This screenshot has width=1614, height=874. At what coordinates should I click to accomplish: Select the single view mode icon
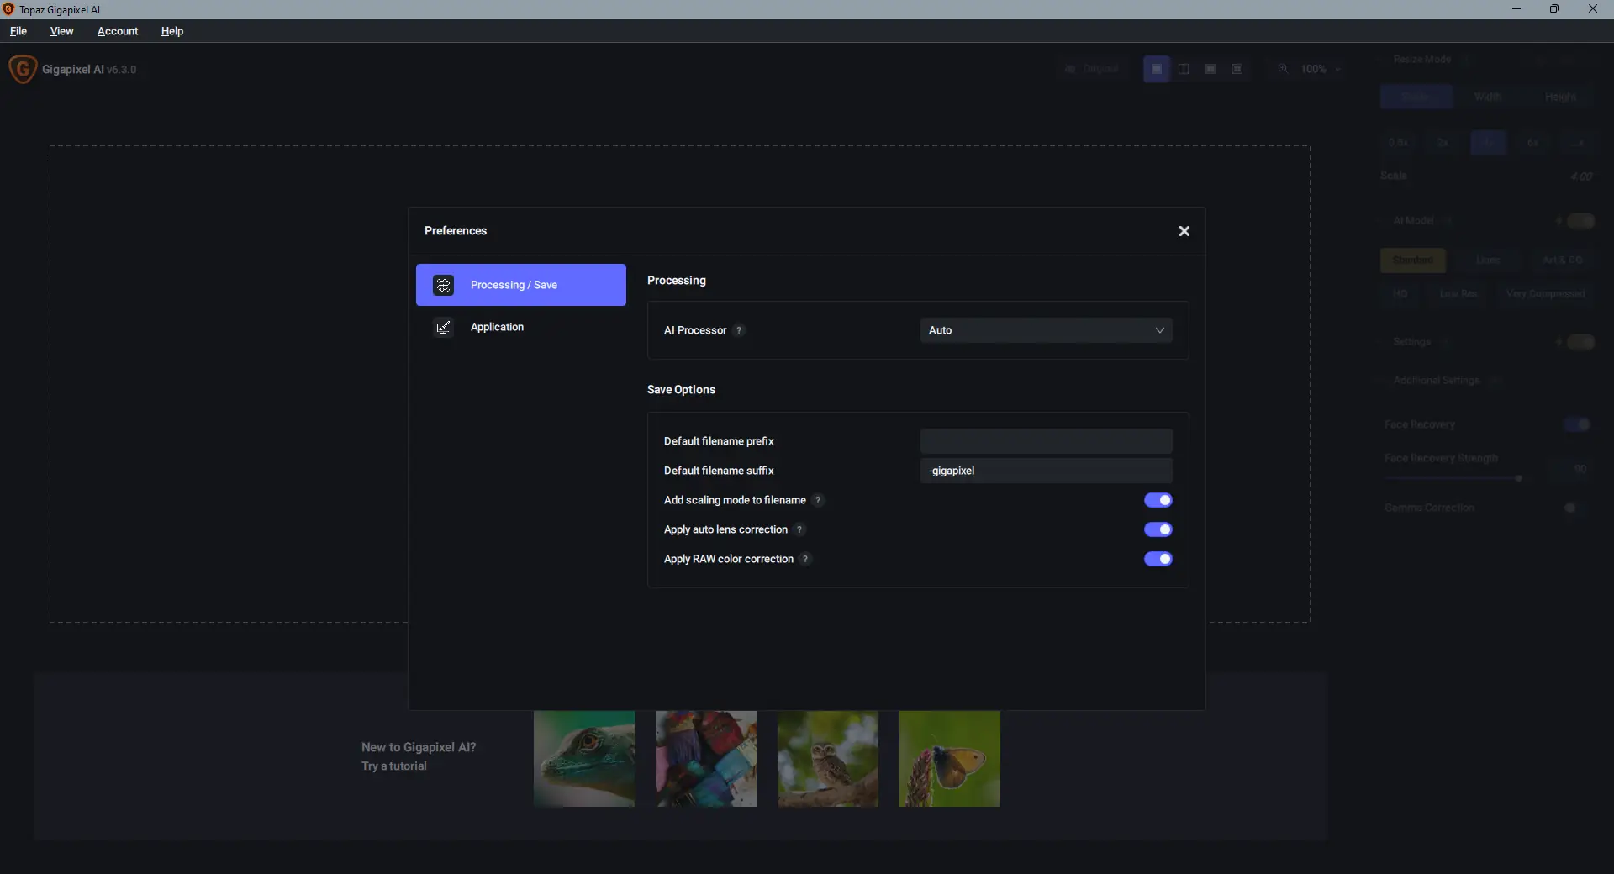1157,69
